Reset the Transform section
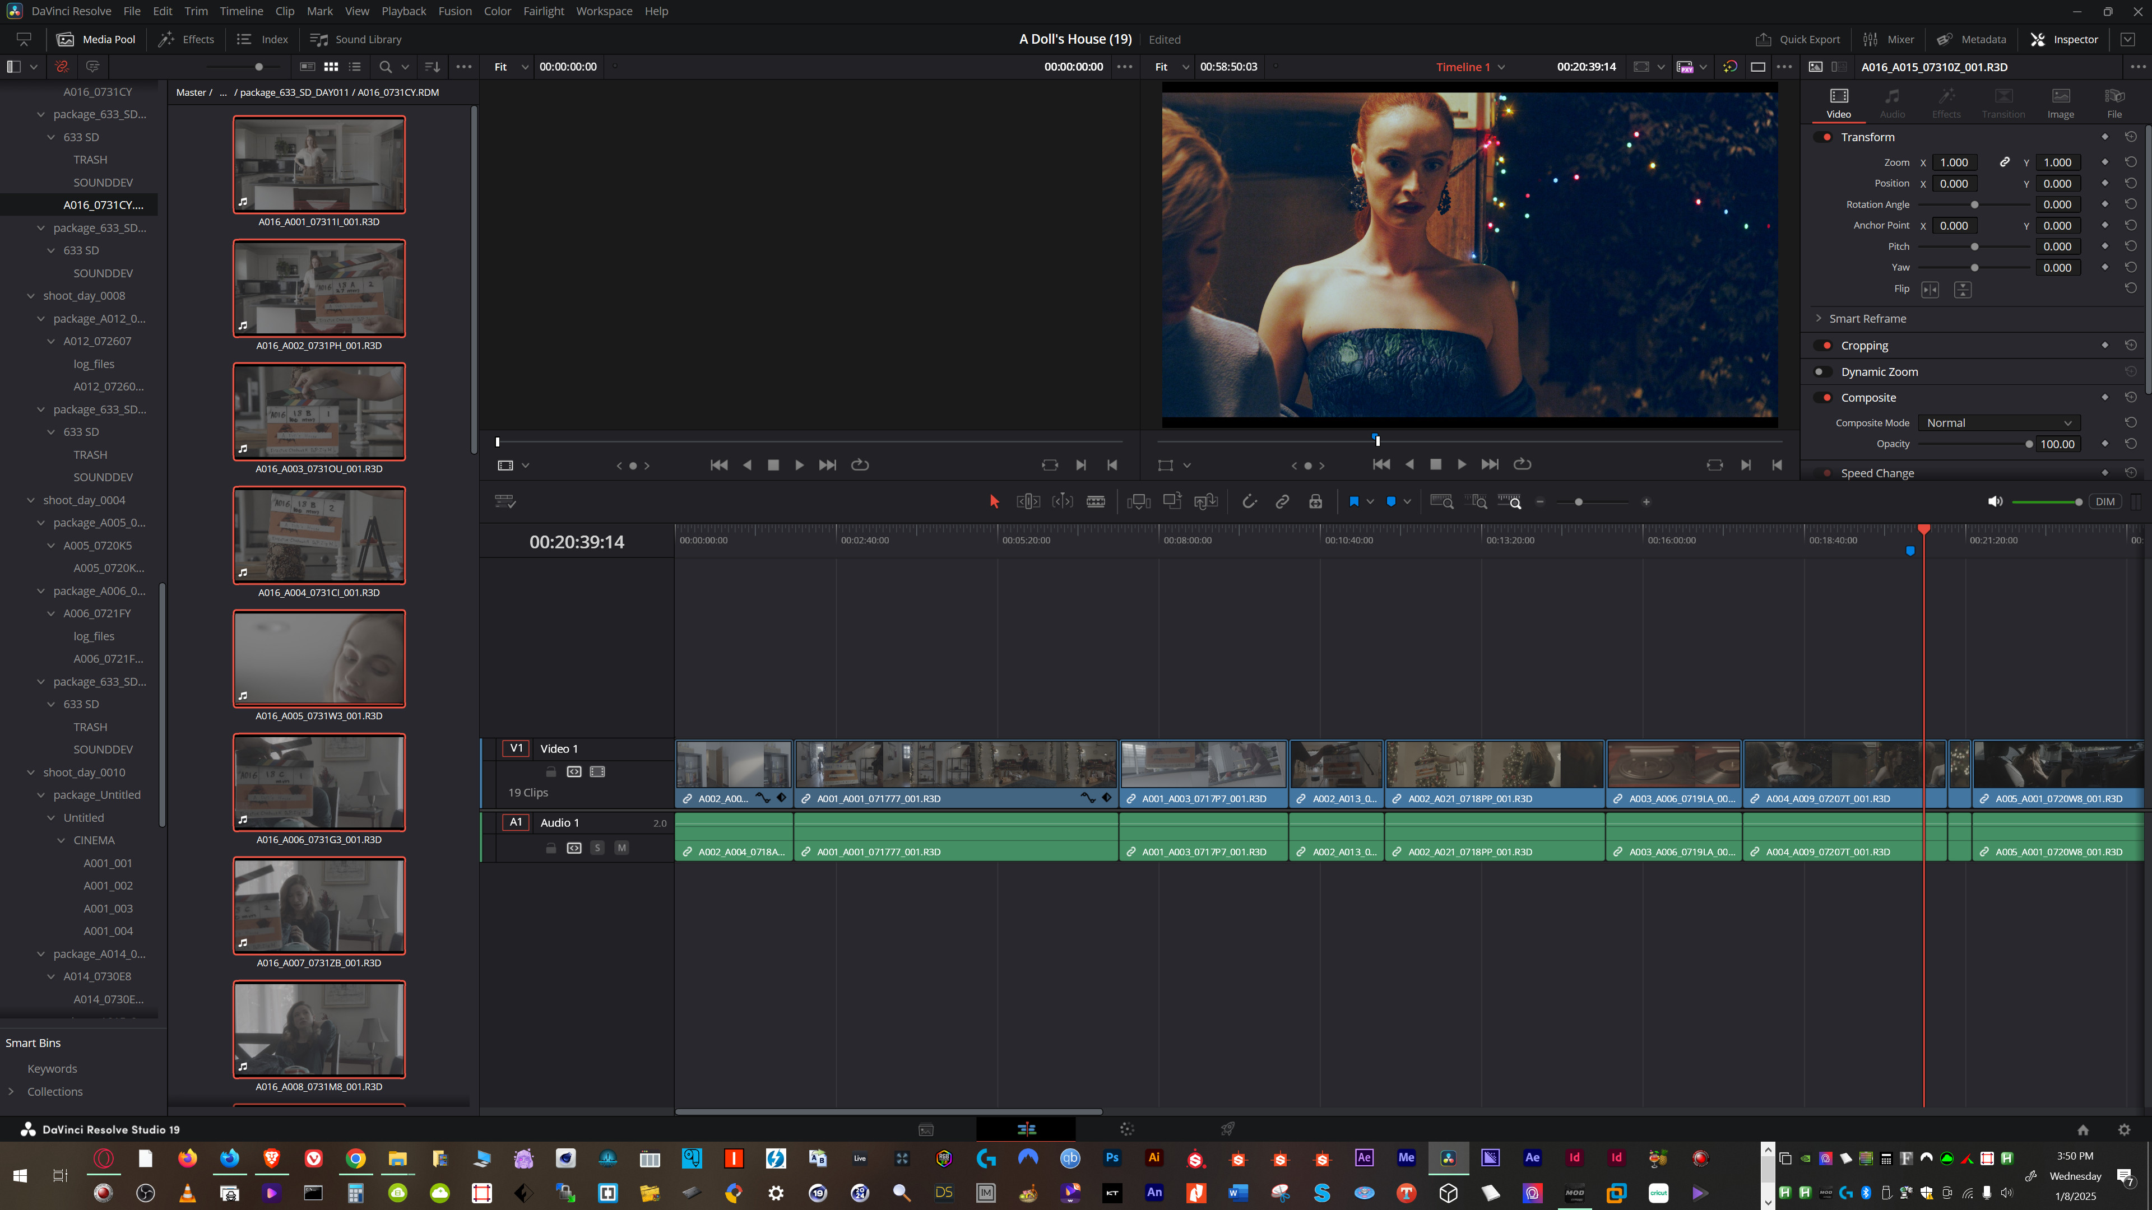The image size is (2152, 1210). pos(2130,137)
